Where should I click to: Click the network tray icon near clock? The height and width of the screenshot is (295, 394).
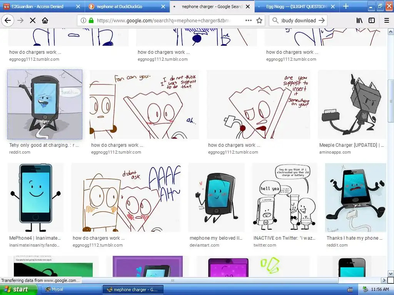pos(366,290)
